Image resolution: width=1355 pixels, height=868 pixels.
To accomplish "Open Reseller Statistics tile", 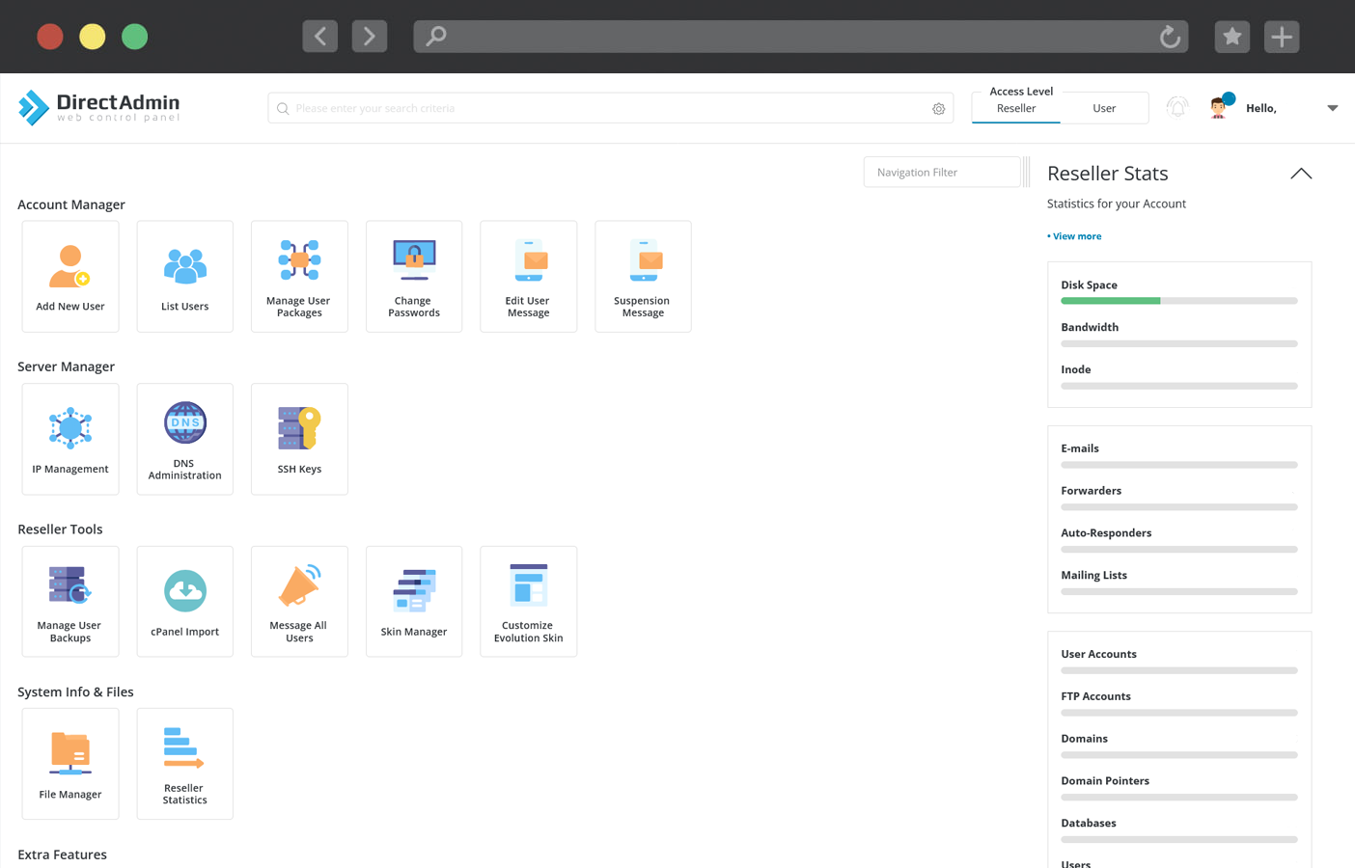I will point(184,764).
